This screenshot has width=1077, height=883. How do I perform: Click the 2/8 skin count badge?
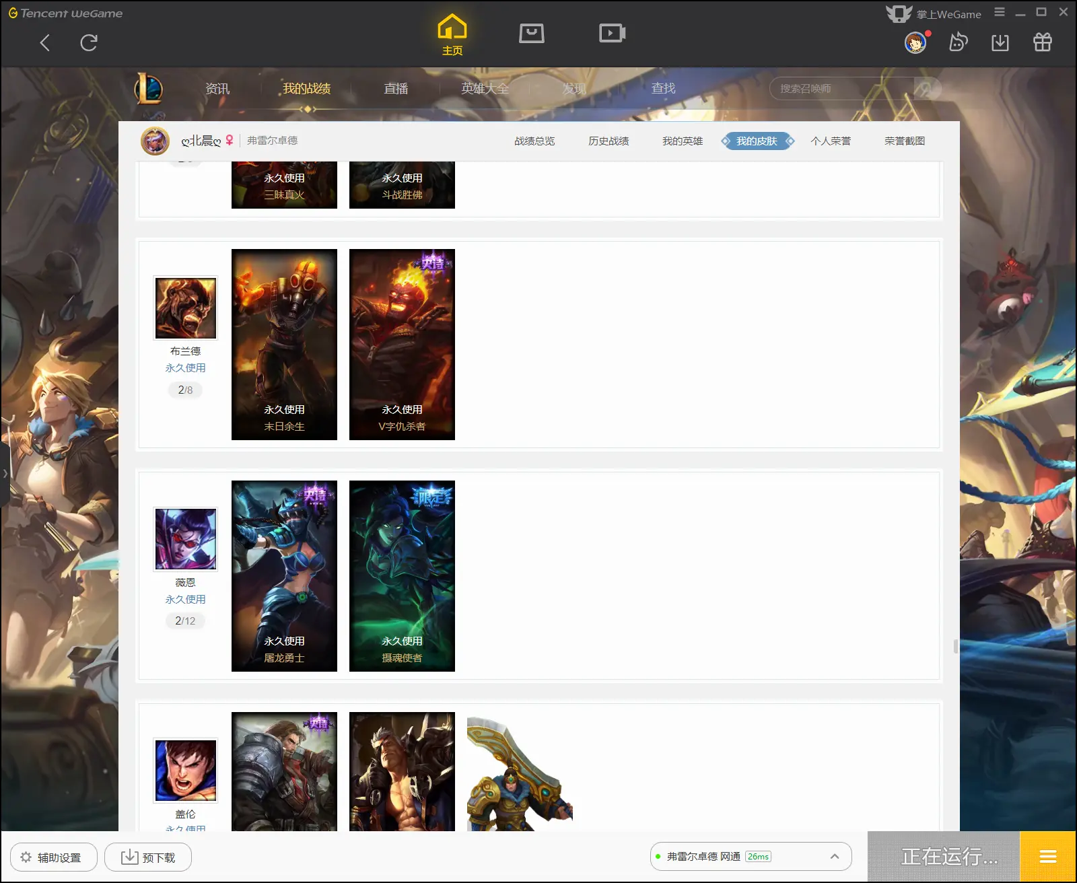(x=185, y=390)
